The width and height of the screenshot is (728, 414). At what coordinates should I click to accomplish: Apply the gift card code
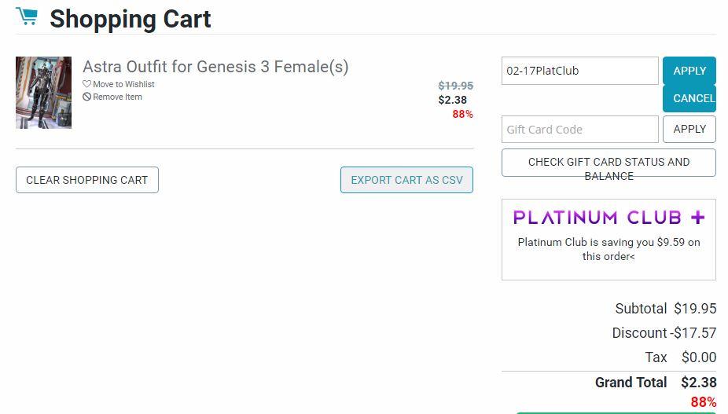point(689,129)
